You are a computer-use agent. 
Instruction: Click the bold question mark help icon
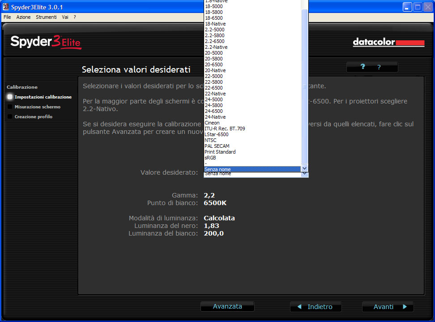coord(362,67)
